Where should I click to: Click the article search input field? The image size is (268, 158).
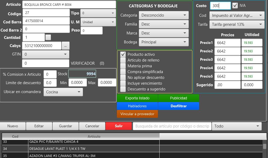pyautogui.click(x=172, y=126)
